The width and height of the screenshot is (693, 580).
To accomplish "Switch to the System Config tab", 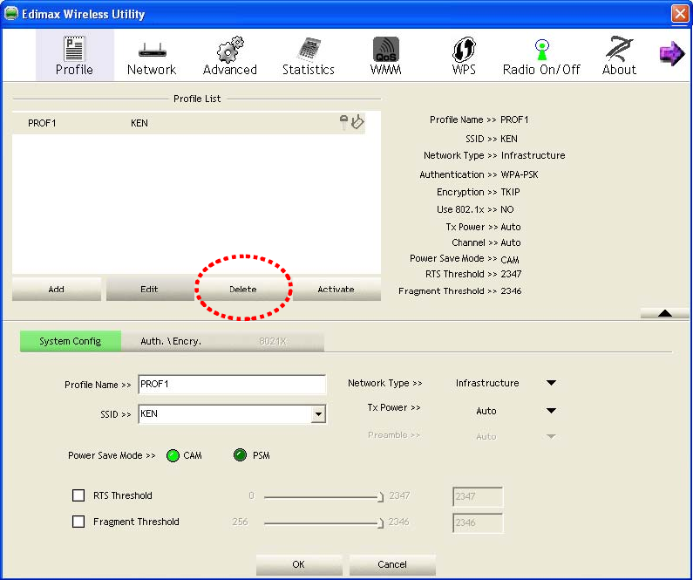I will coord(71,341).
